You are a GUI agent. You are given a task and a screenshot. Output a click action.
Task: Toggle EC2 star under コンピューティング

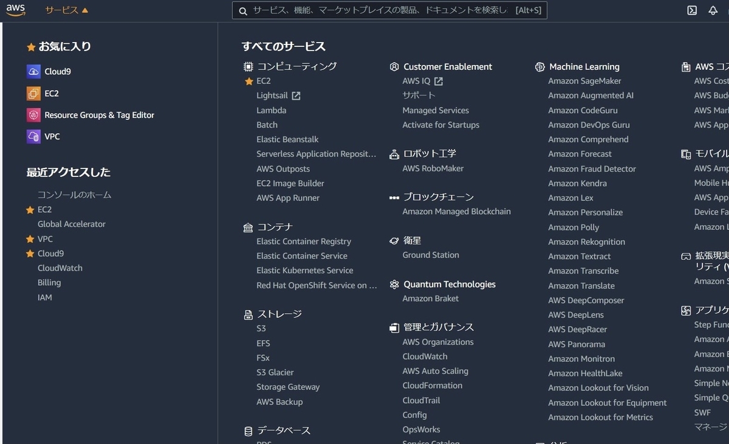pos(248,81)
